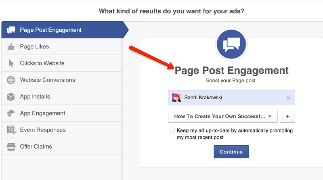323x180 pixels.
Task: Click the plus button to add post
Action: [x=287, y=116]
